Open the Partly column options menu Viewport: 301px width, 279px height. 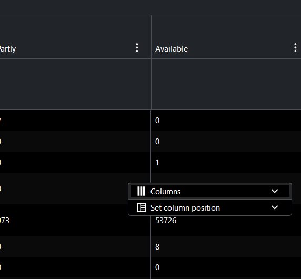137,47
